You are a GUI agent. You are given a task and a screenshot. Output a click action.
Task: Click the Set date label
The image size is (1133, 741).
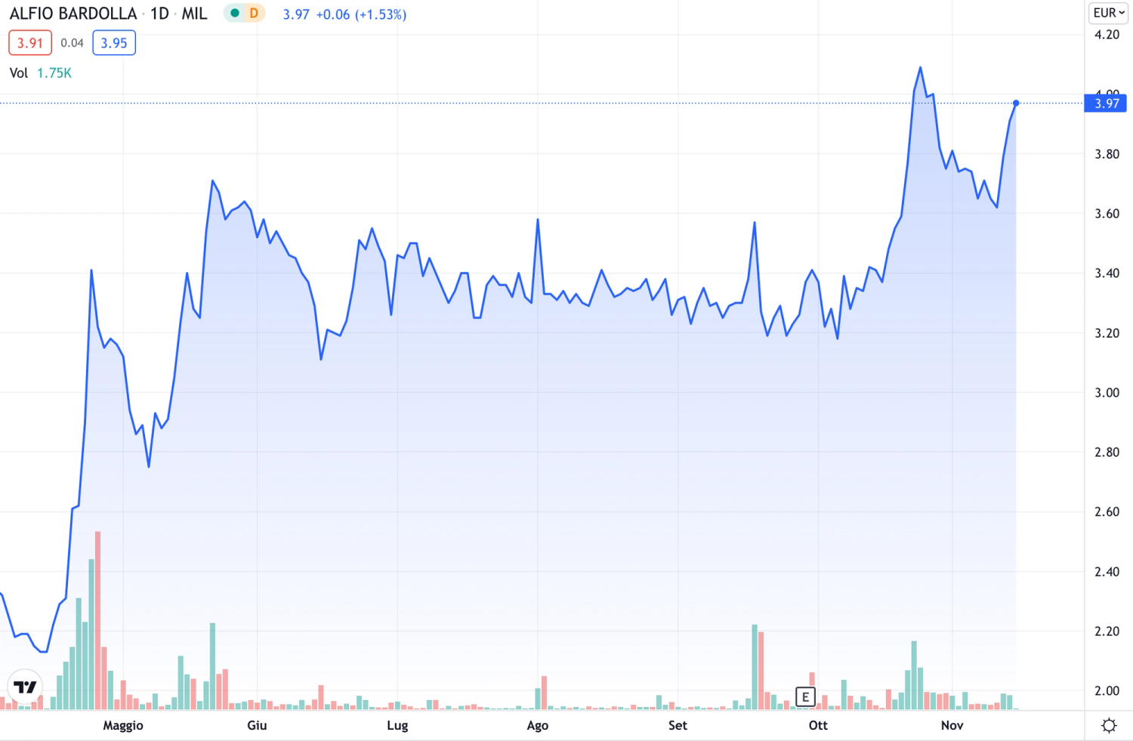pos(678,725)
